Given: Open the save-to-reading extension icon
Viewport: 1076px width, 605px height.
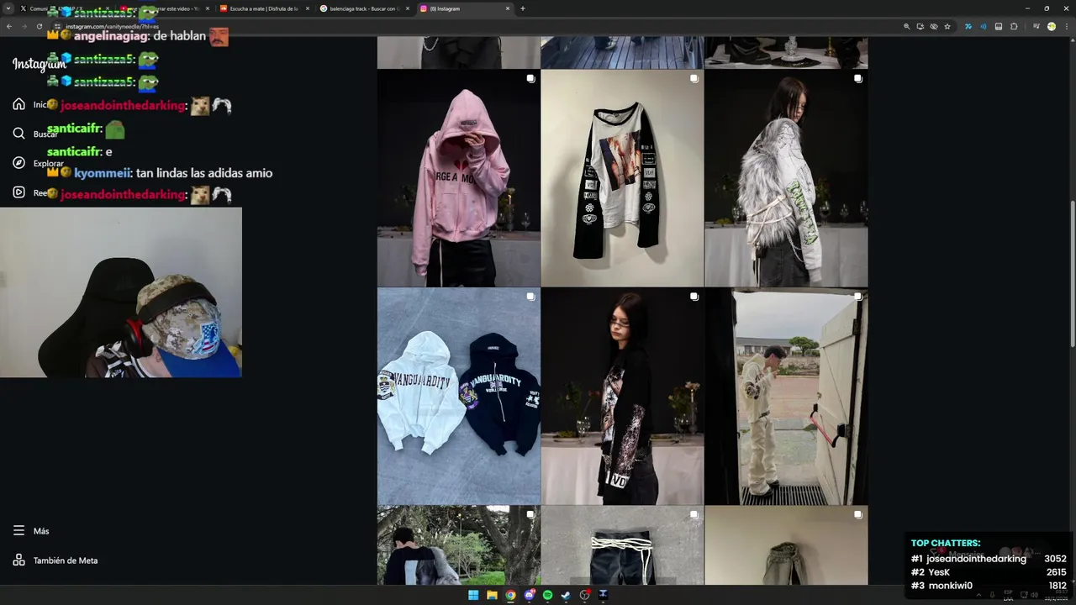Looking at the screenshot, I should tap(999, 26).
